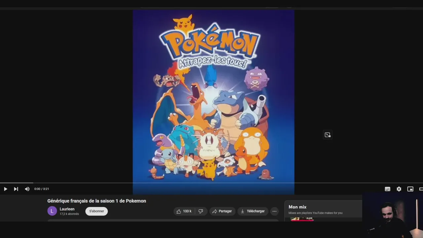Subscribe with the S'abonner button
Viewport: 423px width, 238px height.
[96, 211]
